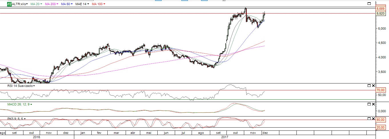Maximize the PKS stochastic panel

click(369, 118)
